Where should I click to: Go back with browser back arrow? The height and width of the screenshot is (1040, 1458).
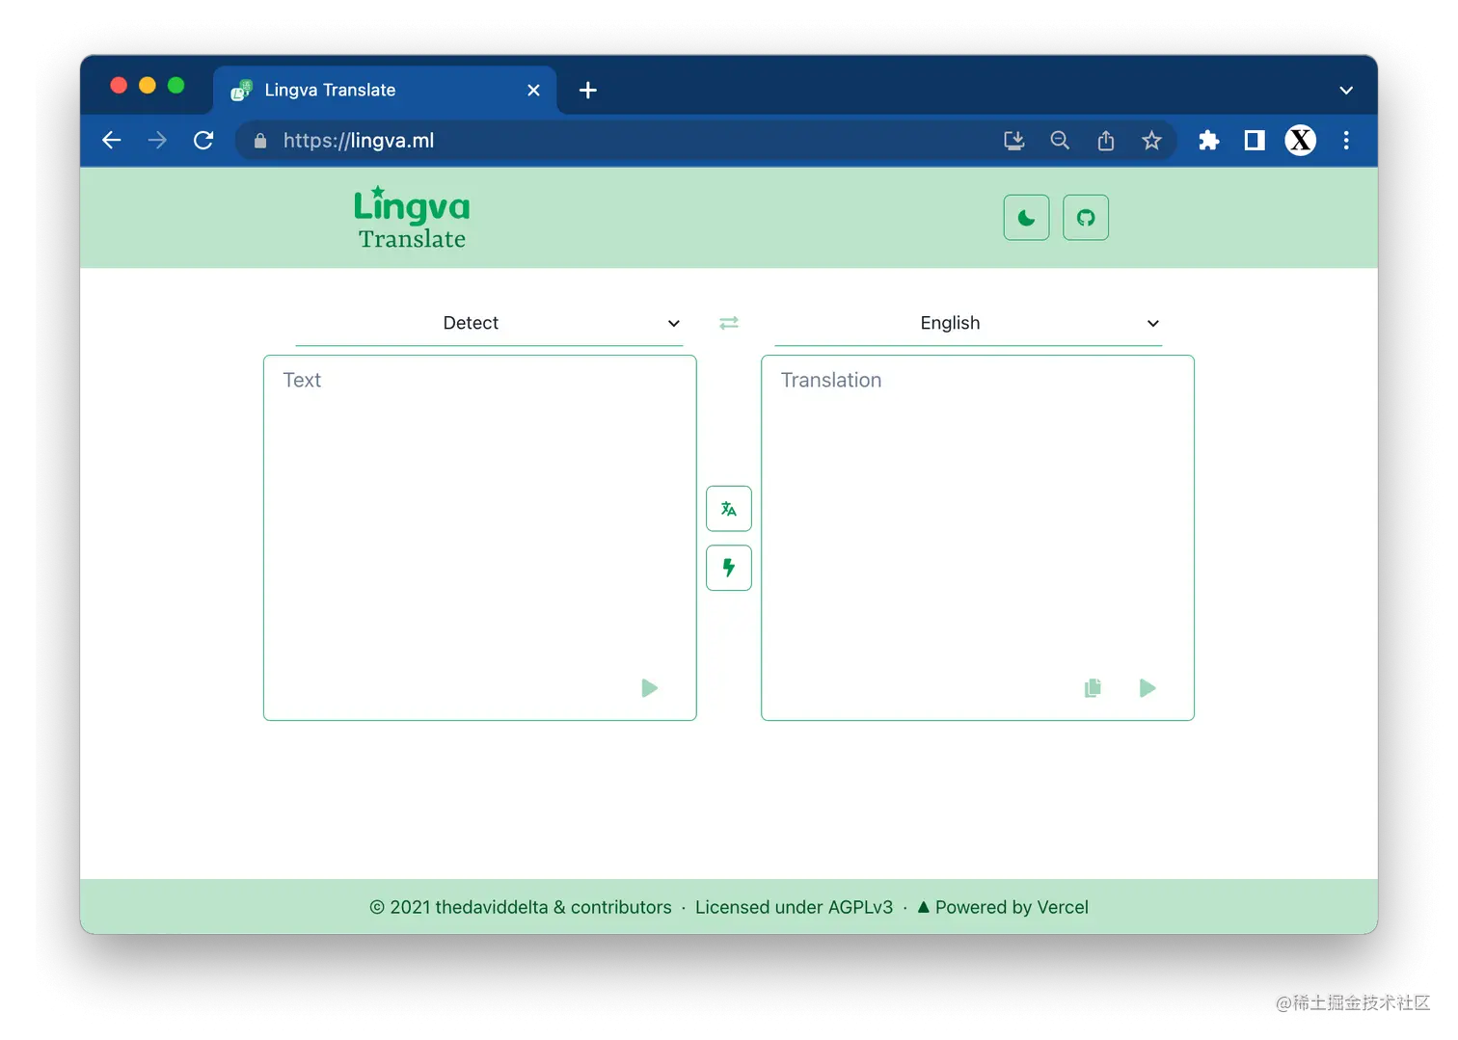tap(112, 141)
